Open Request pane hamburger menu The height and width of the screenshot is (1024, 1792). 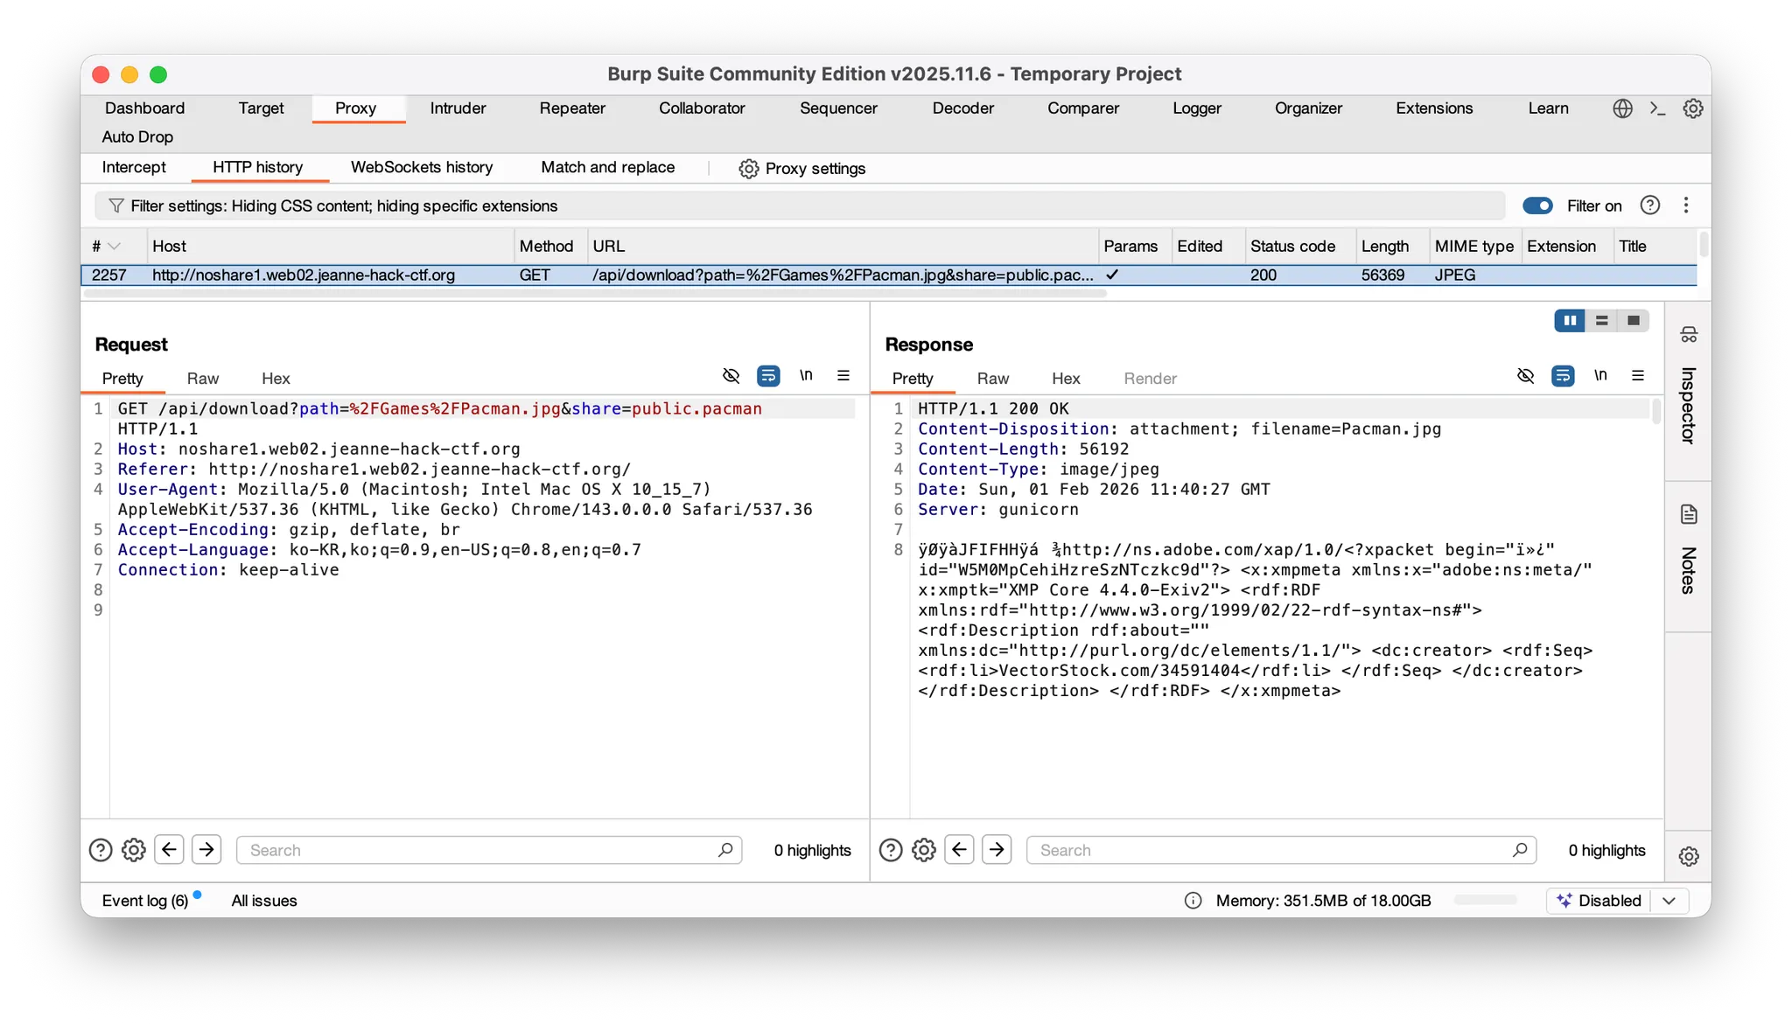click(843, 376)
